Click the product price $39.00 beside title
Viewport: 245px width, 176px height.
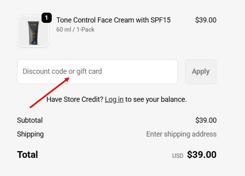pyautogui.click(x=205, y=20)
